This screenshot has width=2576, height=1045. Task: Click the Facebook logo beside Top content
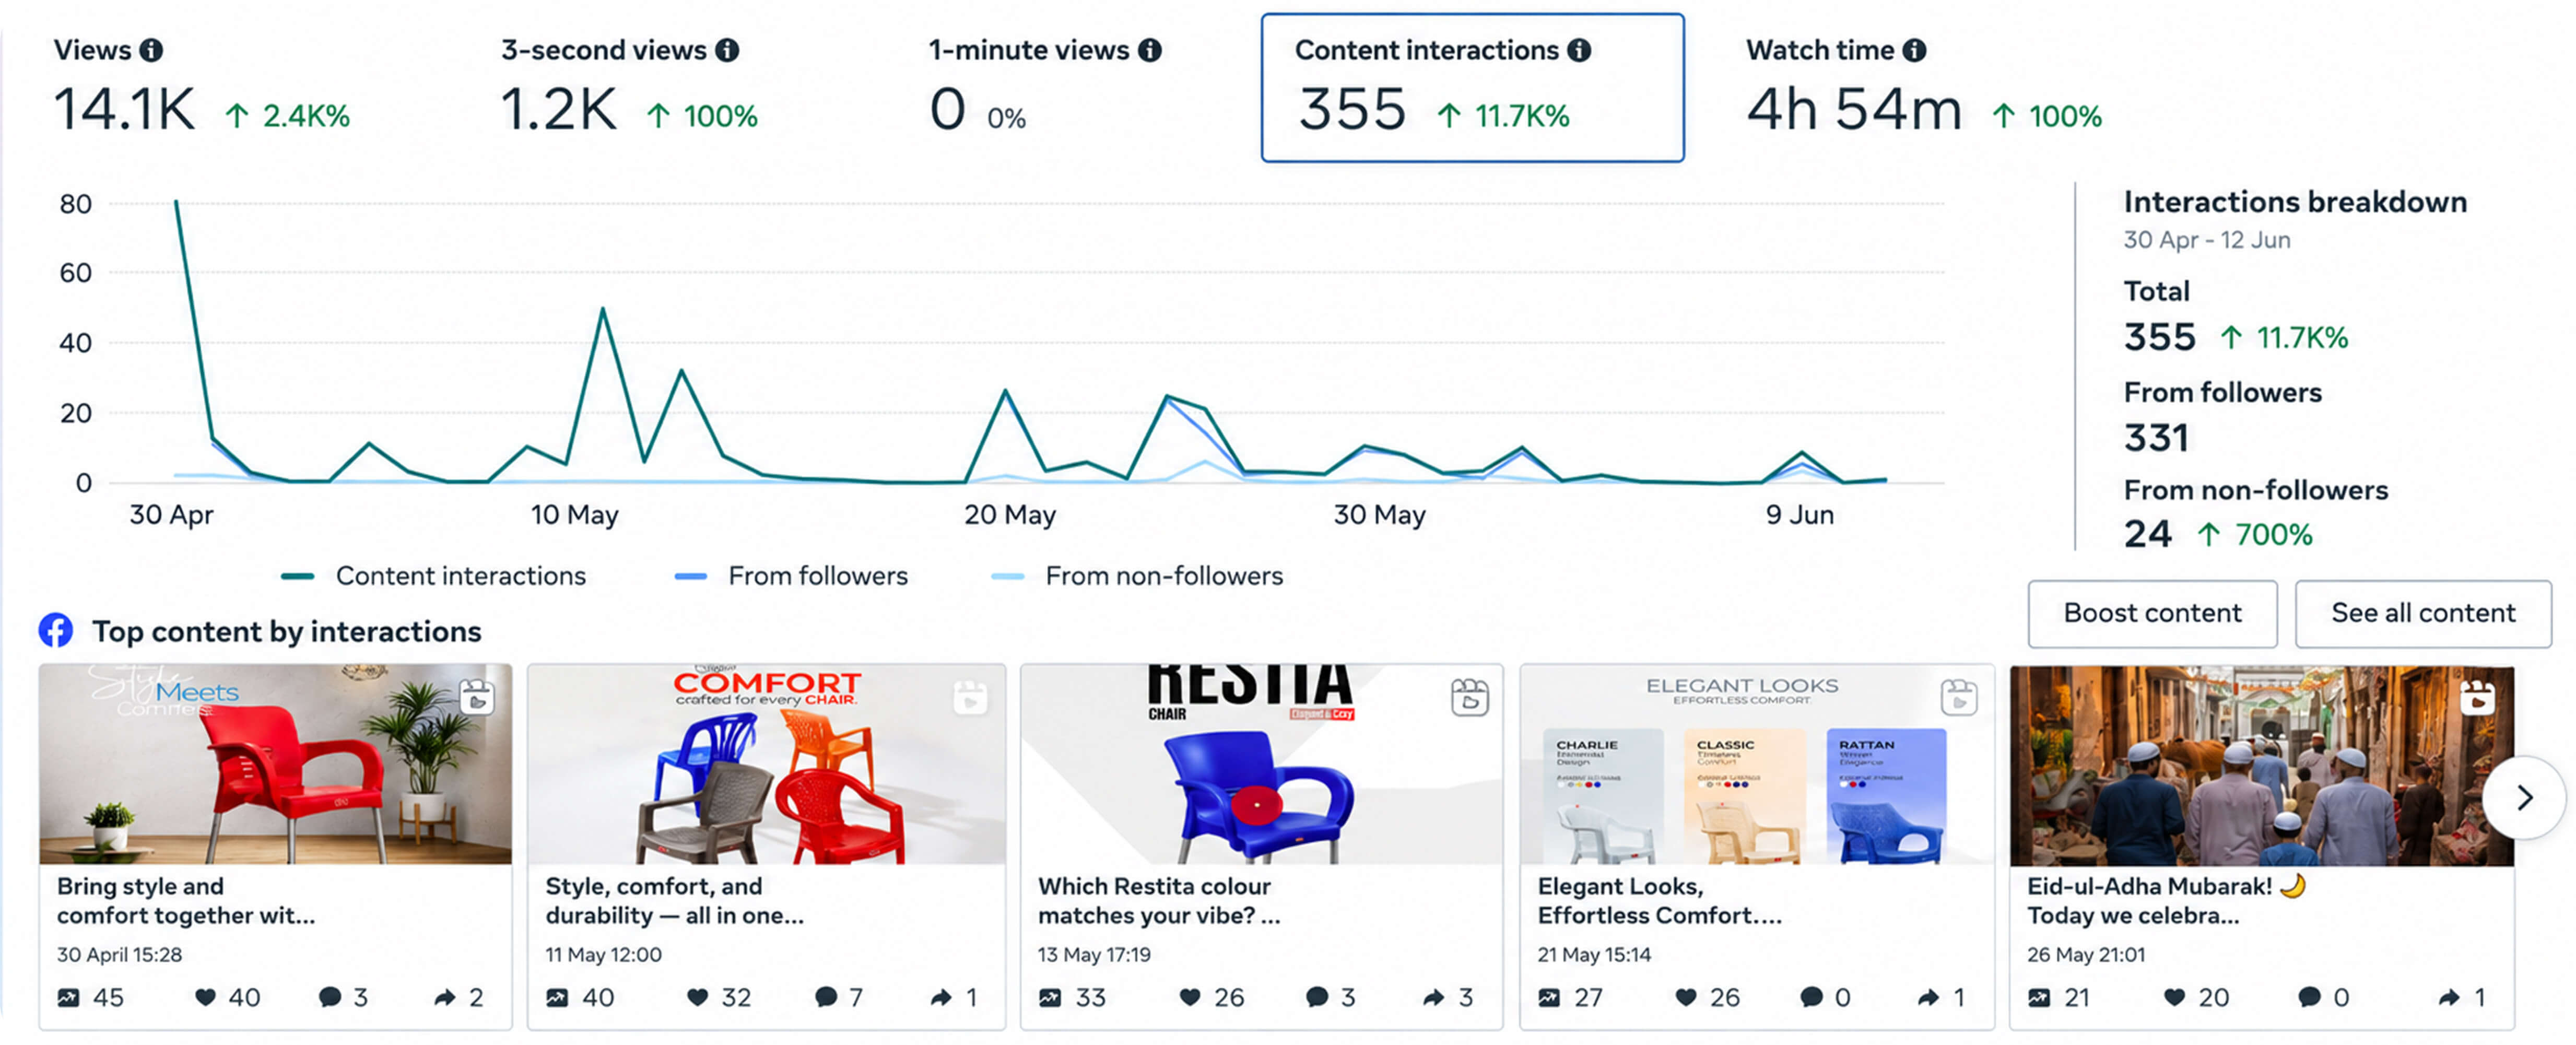click(56, 630)
